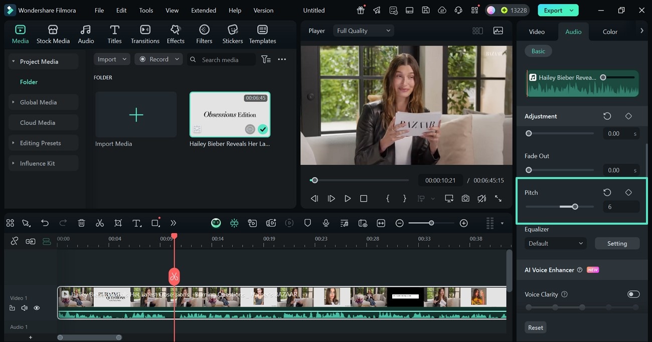
Task: Open Equalizer settings with the Setting button
Action: 617,243
